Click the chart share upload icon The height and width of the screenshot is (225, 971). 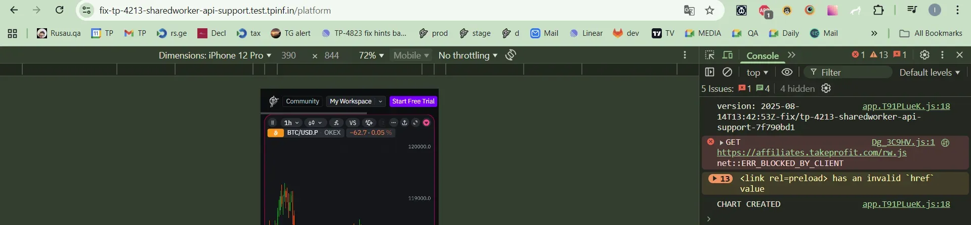point(404,123)
